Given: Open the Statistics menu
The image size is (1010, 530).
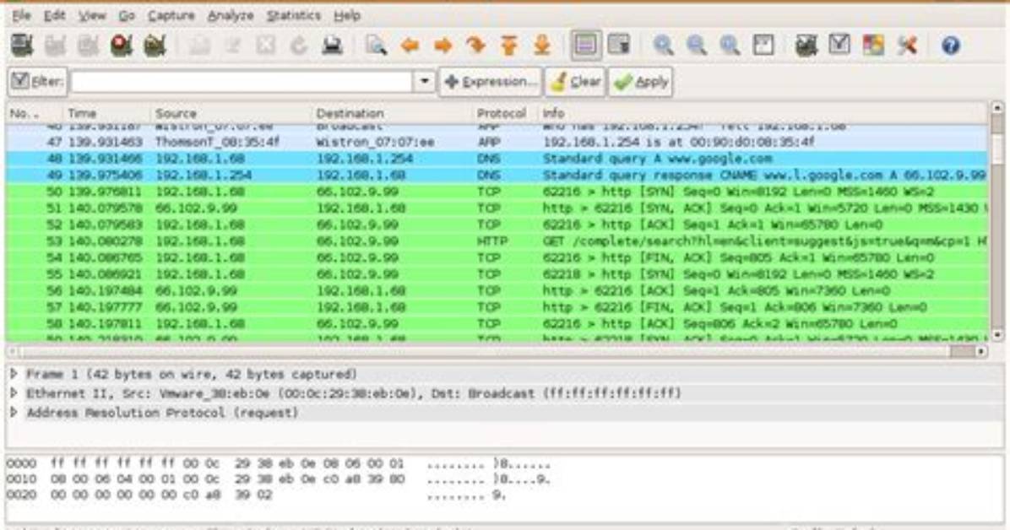Looking at the screenshot, I should pyautogui.click(x=294, y=15).
